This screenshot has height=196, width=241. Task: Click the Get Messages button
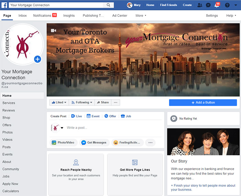click(94, 142)
